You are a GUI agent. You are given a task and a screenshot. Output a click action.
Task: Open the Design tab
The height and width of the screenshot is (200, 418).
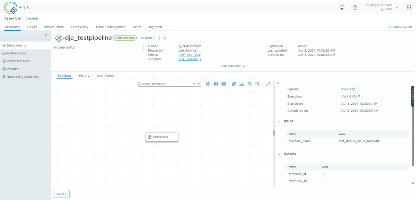click(32, 27)
